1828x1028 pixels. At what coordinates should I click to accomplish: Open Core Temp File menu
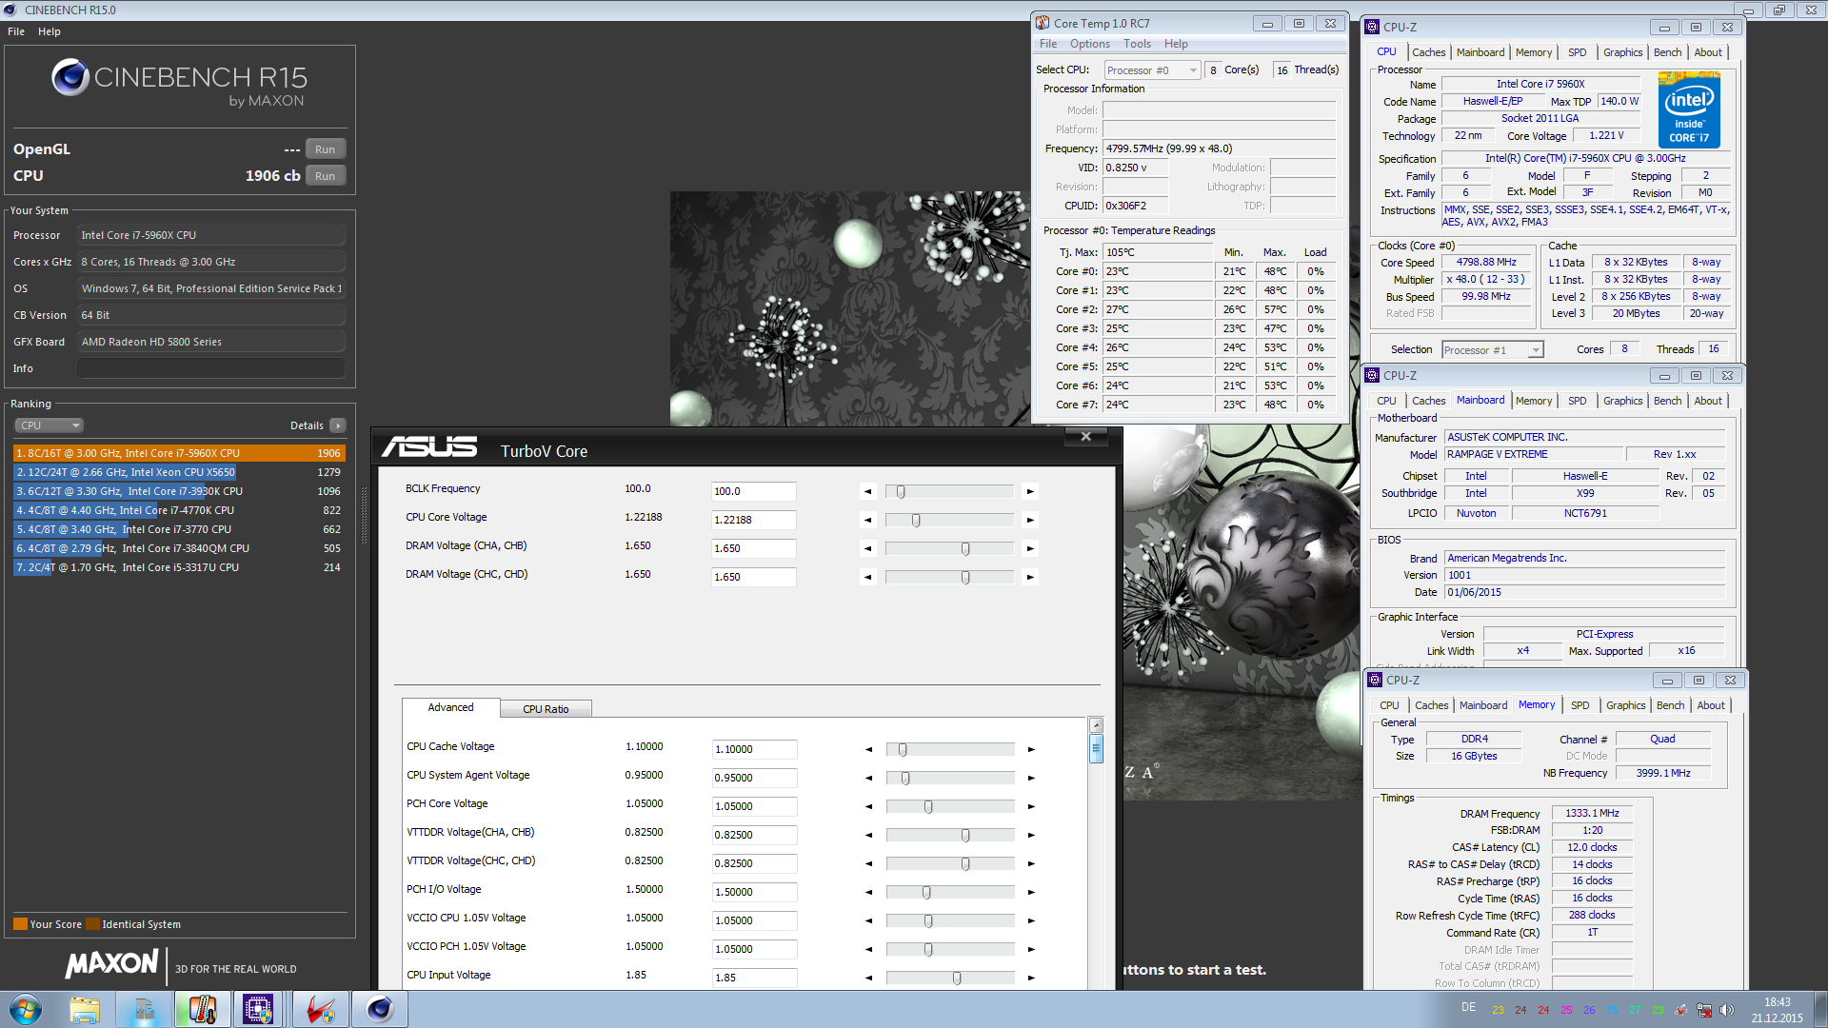[1048, 44]
